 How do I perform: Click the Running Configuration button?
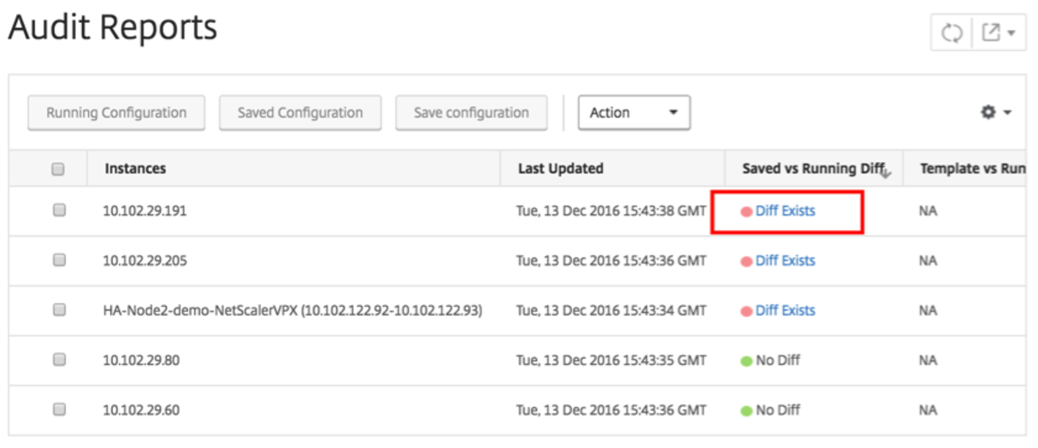click(x=116, y=113)
